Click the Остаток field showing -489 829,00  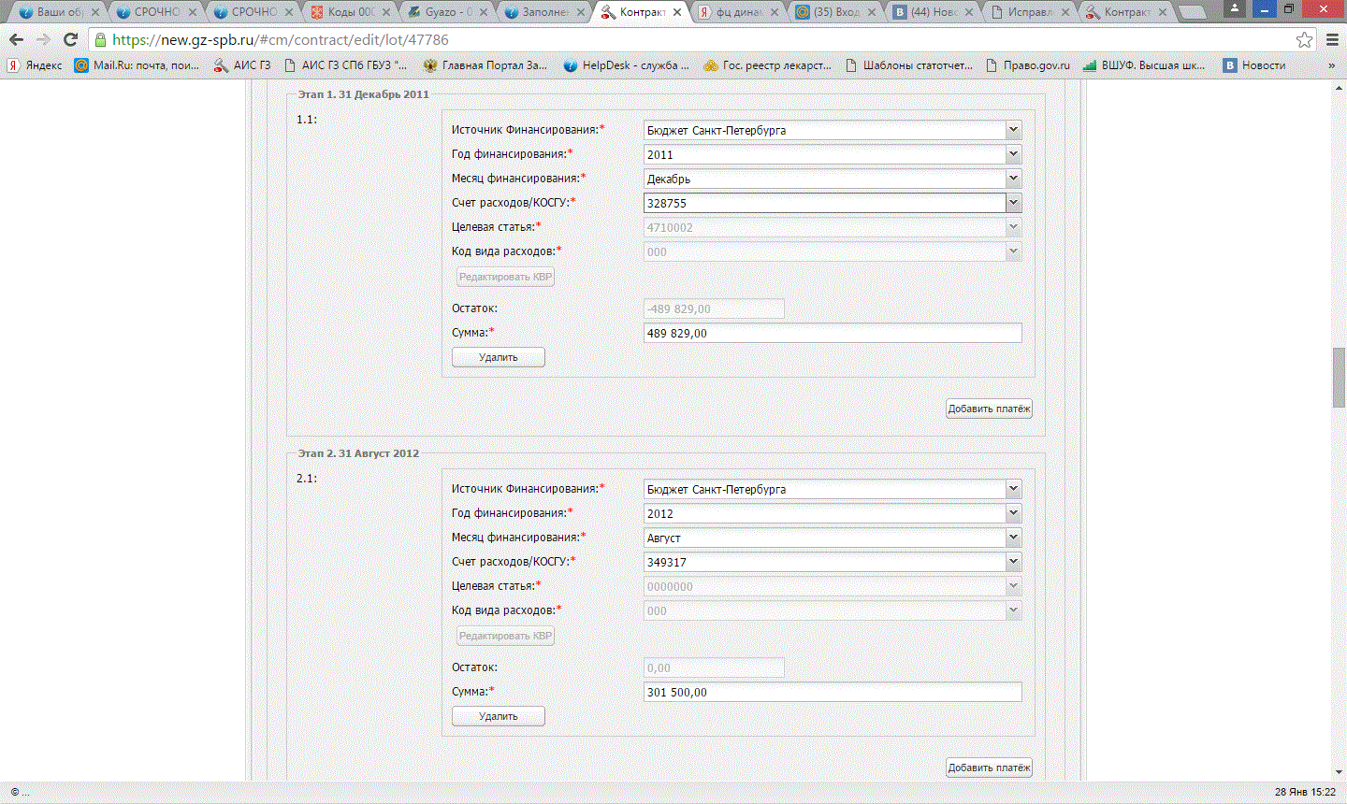[714, 309]
